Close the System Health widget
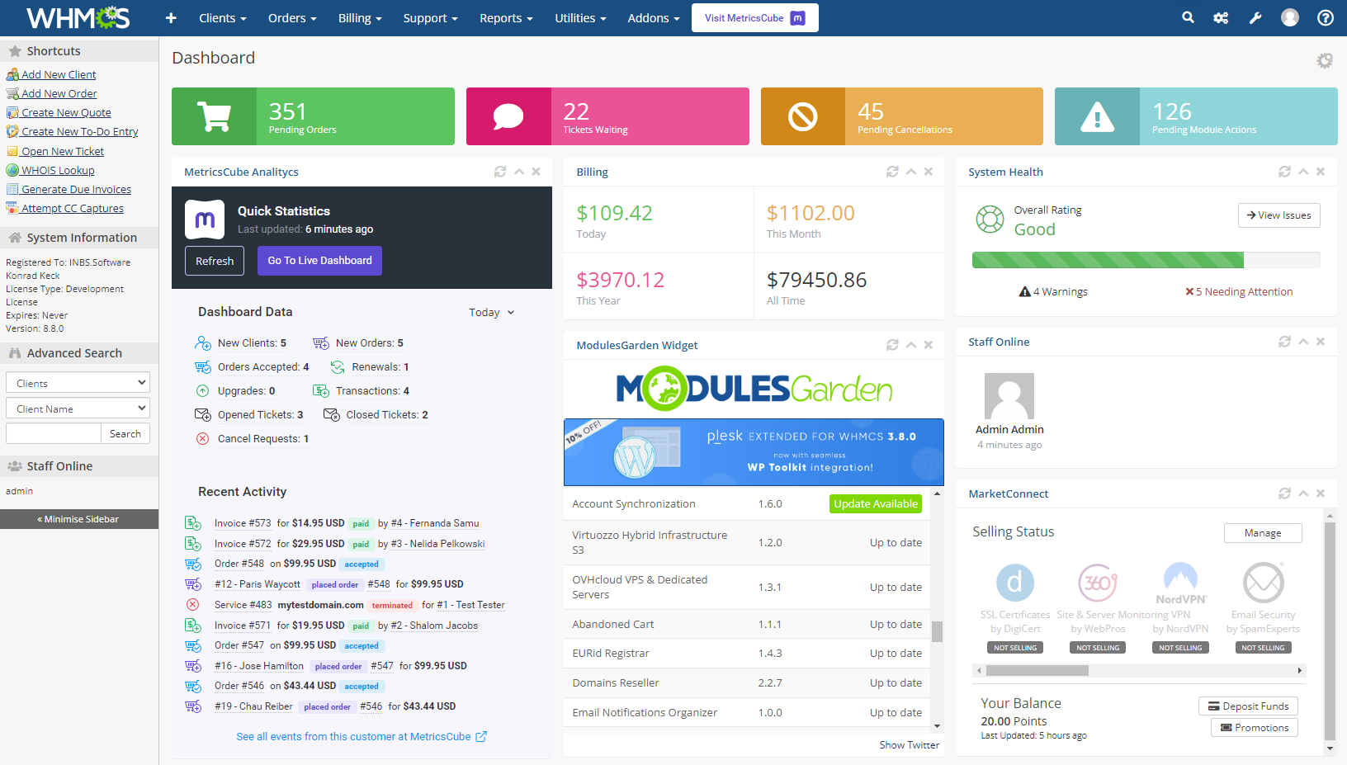Image resolution: width=1347 pixels, height=765 pixels. tap(1321, 172)
